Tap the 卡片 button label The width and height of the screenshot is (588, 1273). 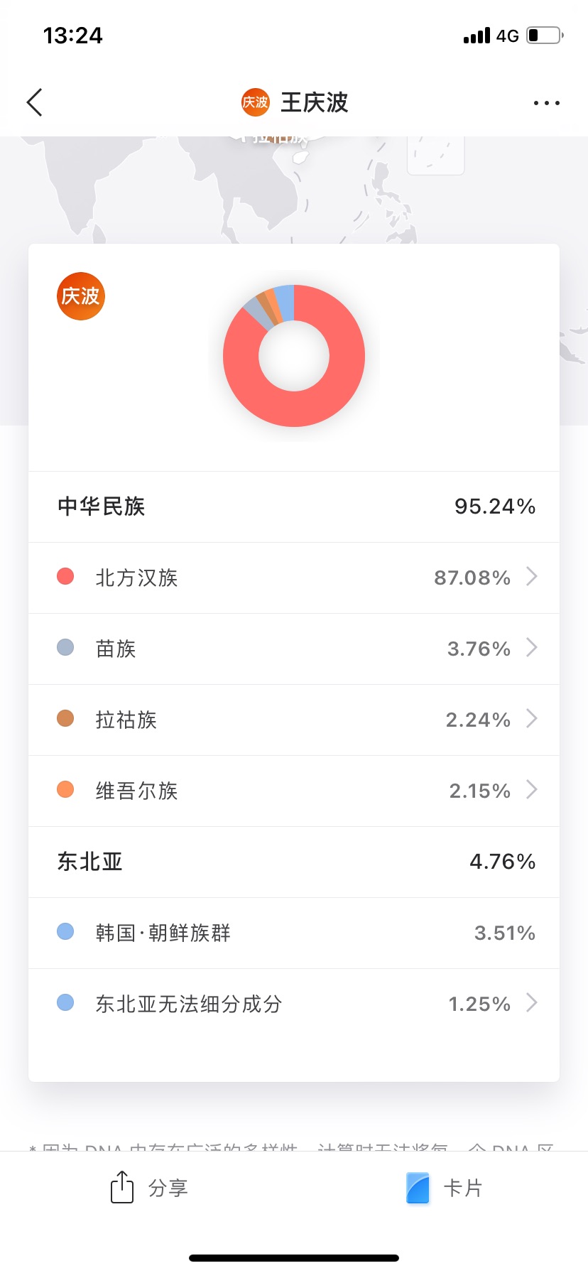click(x=463, y=1188)
